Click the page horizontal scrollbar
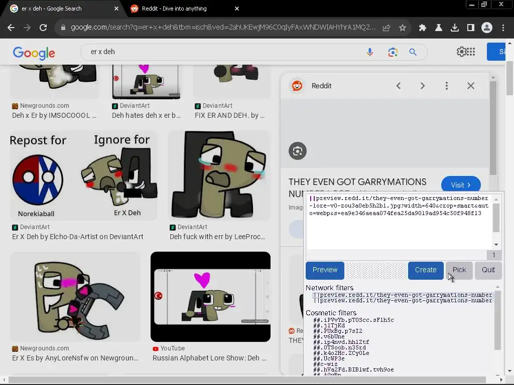This screenshot has height=385, width=514. [247, 380]
